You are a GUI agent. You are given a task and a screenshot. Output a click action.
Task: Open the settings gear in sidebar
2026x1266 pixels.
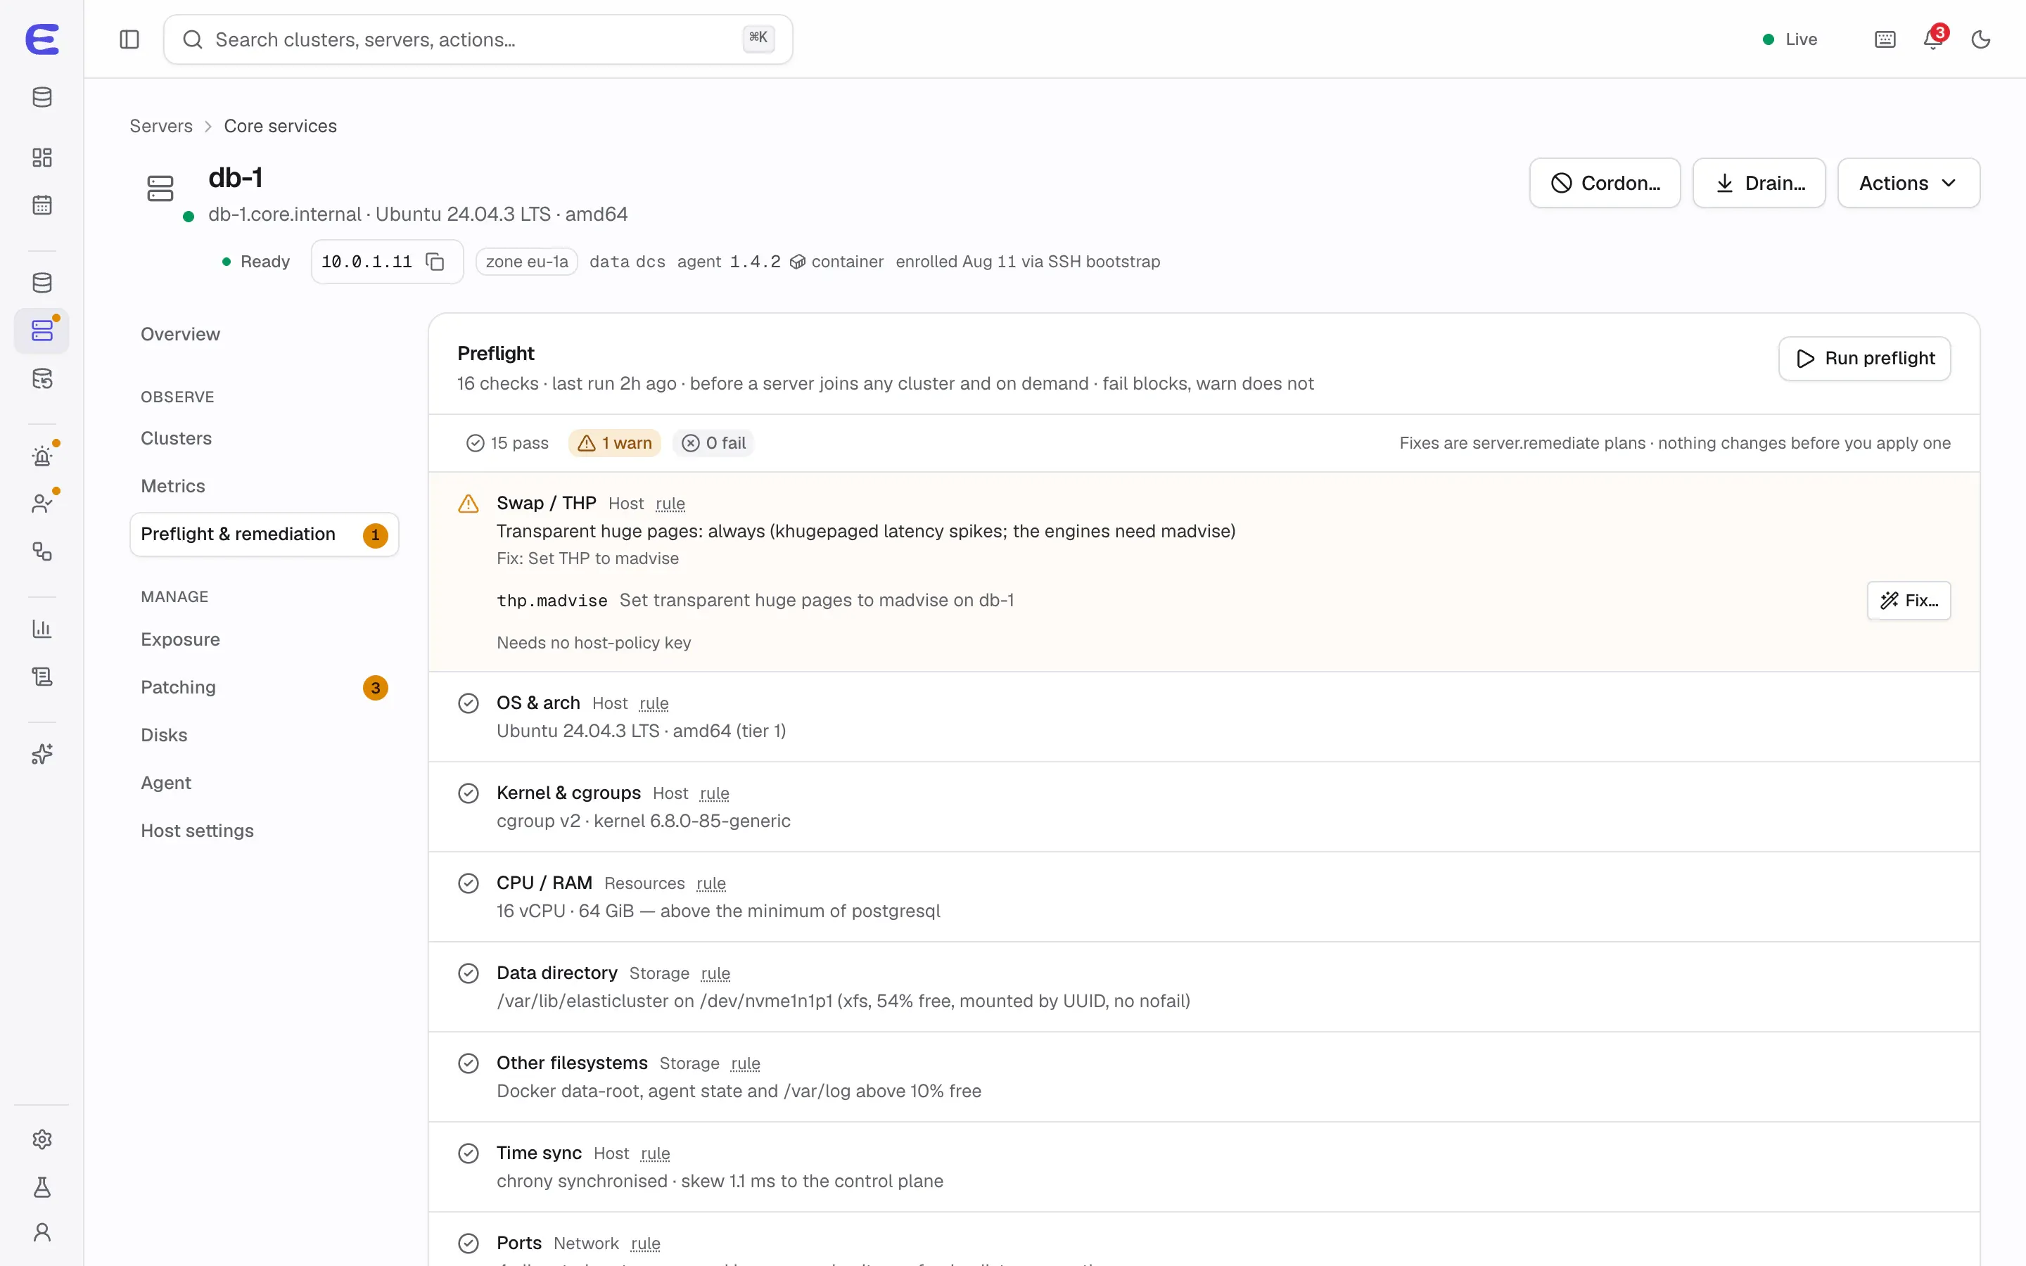pyautogui.click(x=42, y=1139)
